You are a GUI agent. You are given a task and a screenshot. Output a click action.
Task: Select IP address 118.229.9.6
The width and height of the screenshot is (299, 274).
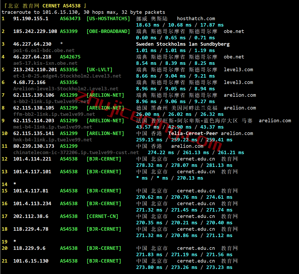click(x=29, y=248)
